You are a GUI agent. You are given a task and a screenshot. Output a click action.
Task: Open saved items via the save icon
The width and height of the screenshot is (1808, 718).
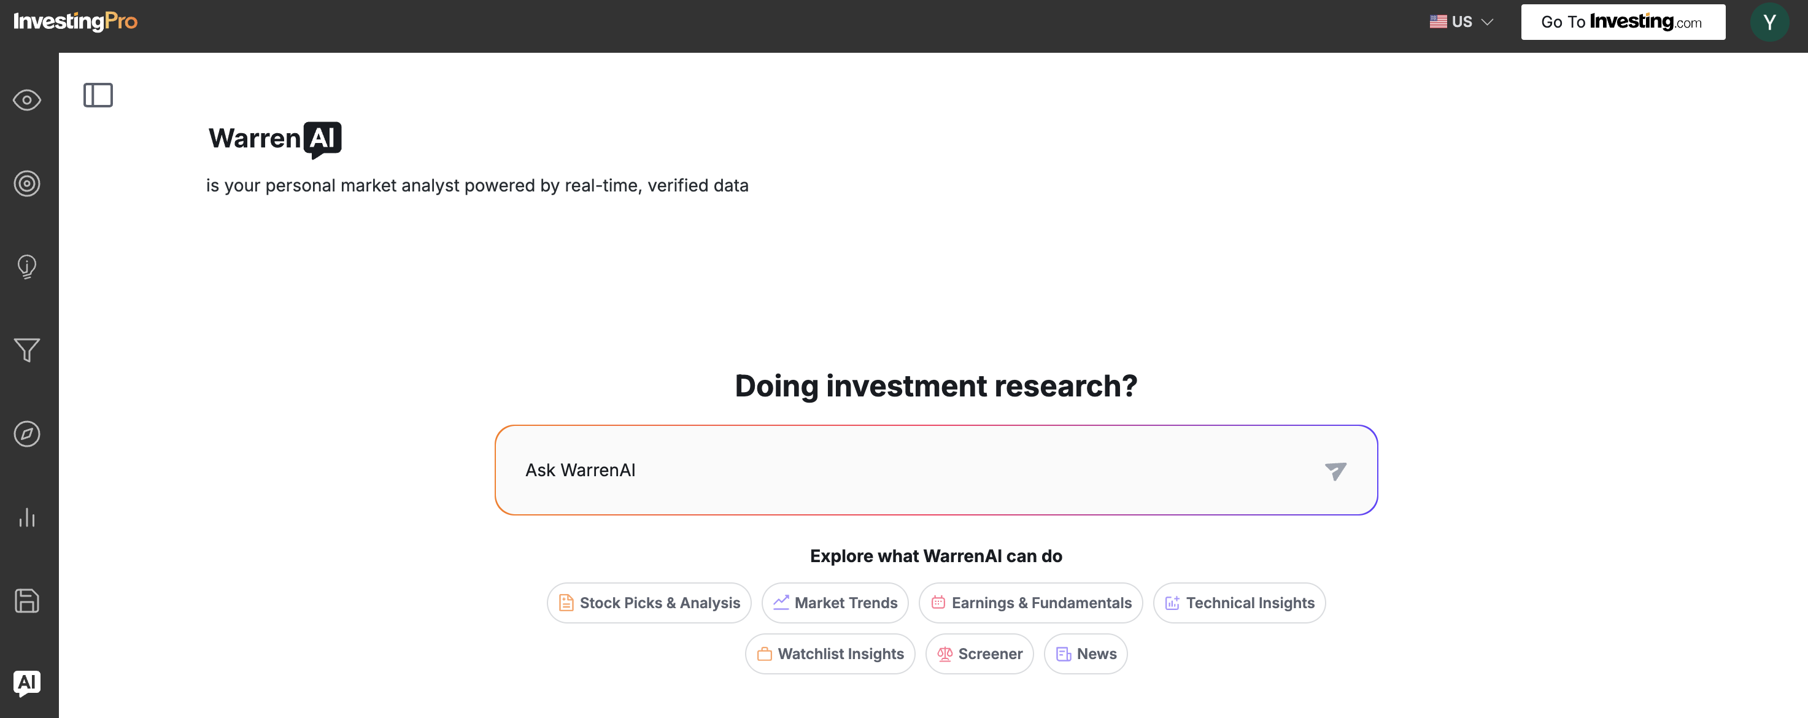pyautogui.click(x=26, y=601)
